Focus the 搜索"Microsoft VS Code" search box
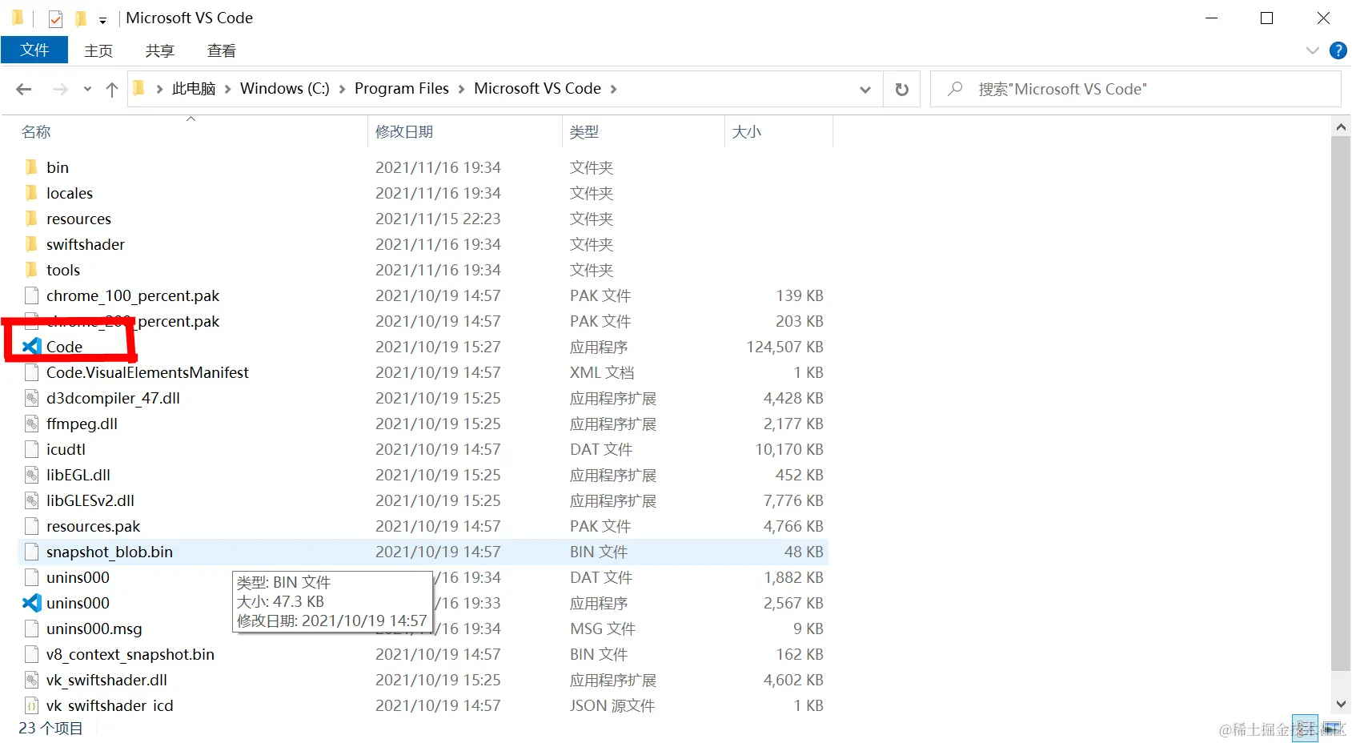 point(1136,89)
